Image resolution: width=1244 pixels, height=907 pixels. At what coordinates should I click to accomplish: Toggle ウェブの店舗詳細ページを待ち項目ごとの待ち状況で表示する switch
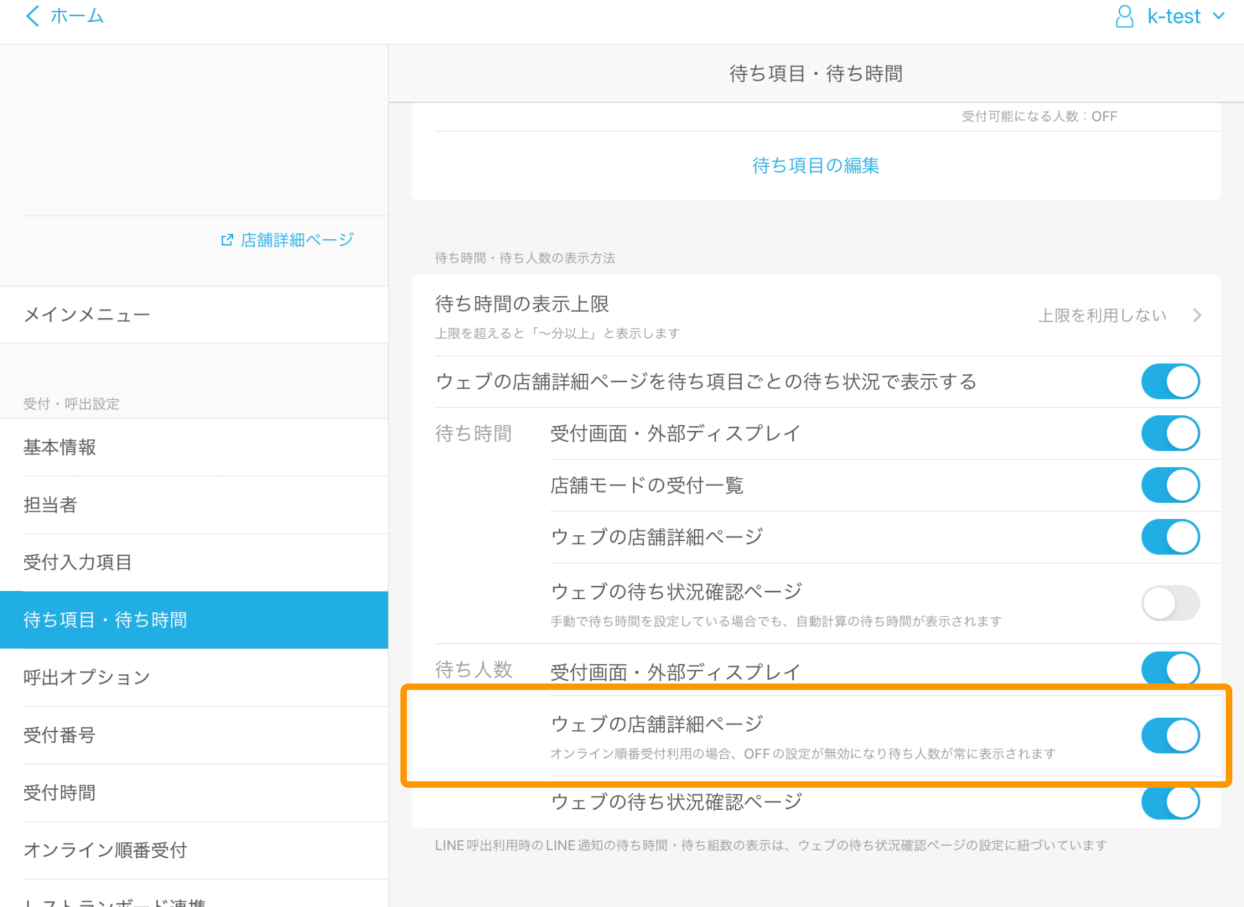pos(1170,382)
